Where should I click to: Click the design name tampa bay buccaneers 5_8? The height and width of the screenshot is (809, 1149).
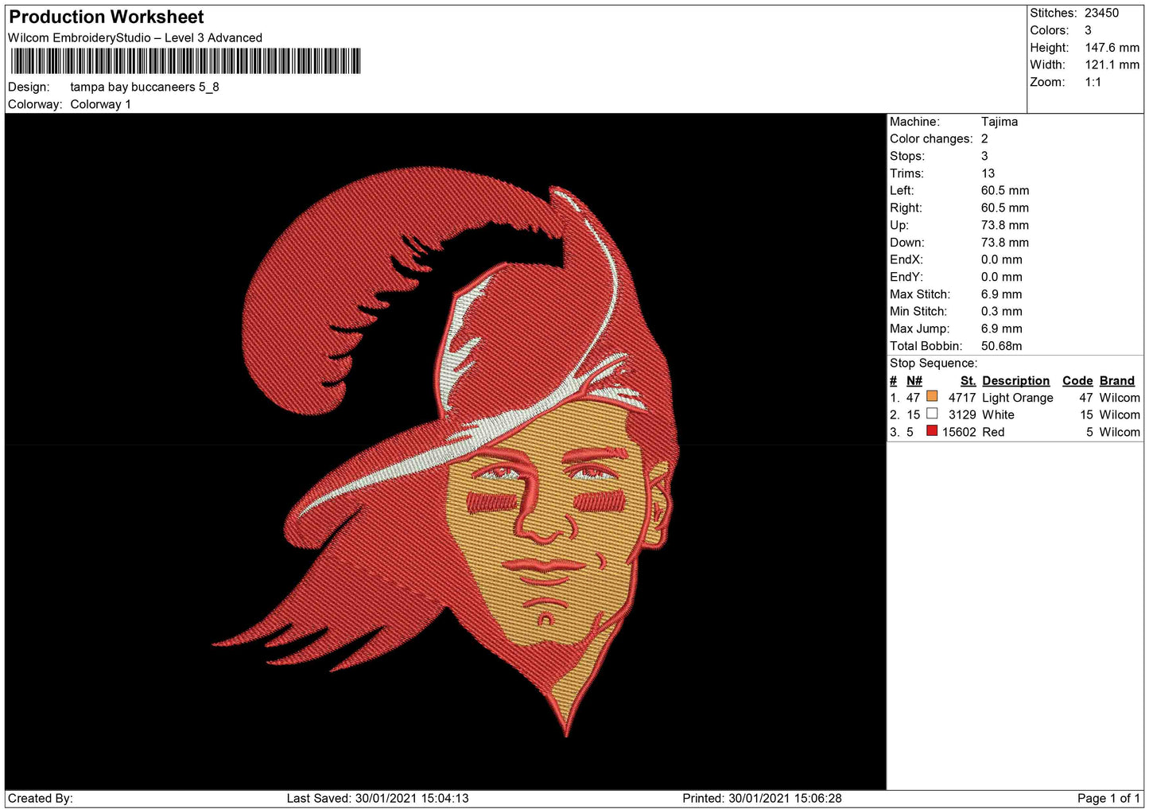[x=144, y=87]
